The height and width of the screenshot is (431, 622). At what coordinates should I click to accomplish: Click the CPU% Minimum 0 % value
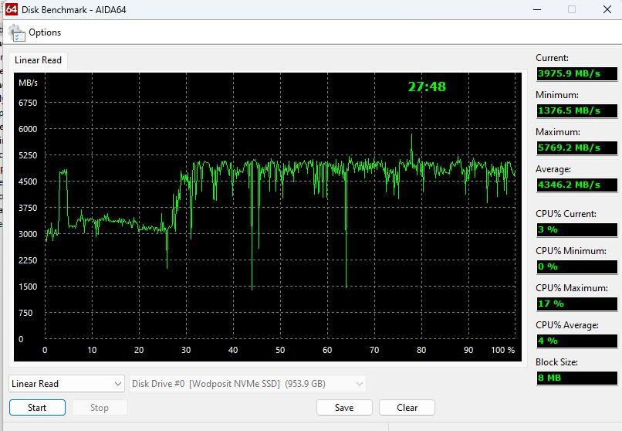pos(576,266)
